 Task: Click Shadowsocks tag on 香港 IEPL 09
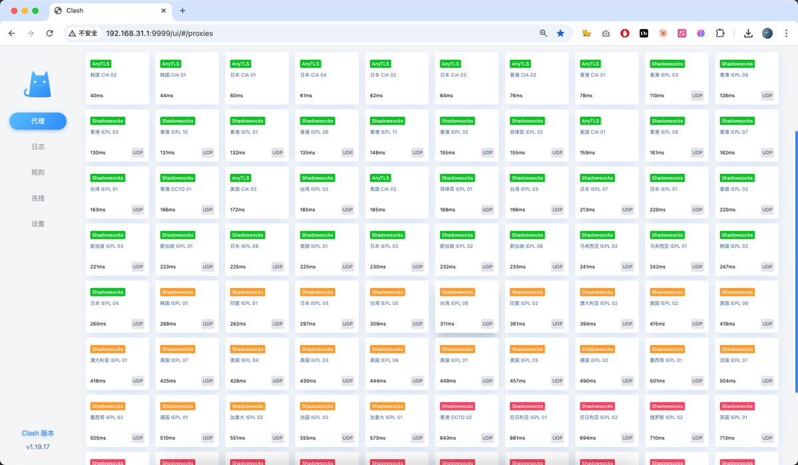tap(737, 64)
